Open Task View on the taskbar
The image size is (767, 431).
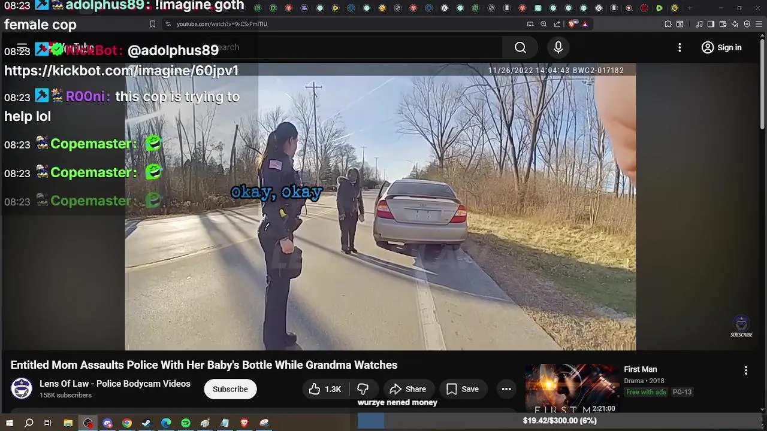click(x=48, y=423)
